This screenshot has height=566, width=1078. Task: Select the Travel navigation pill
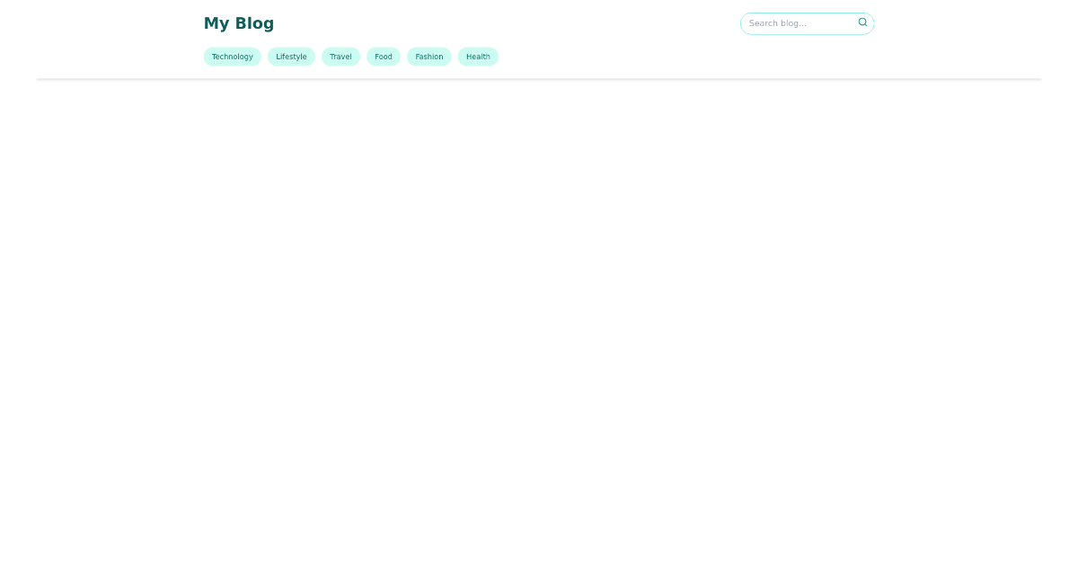(340, 57)
